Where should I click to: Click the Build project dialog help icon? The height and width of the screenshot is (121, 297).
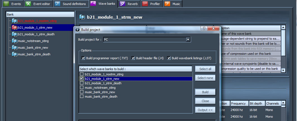pyautogui.click(x=204, y=29)
